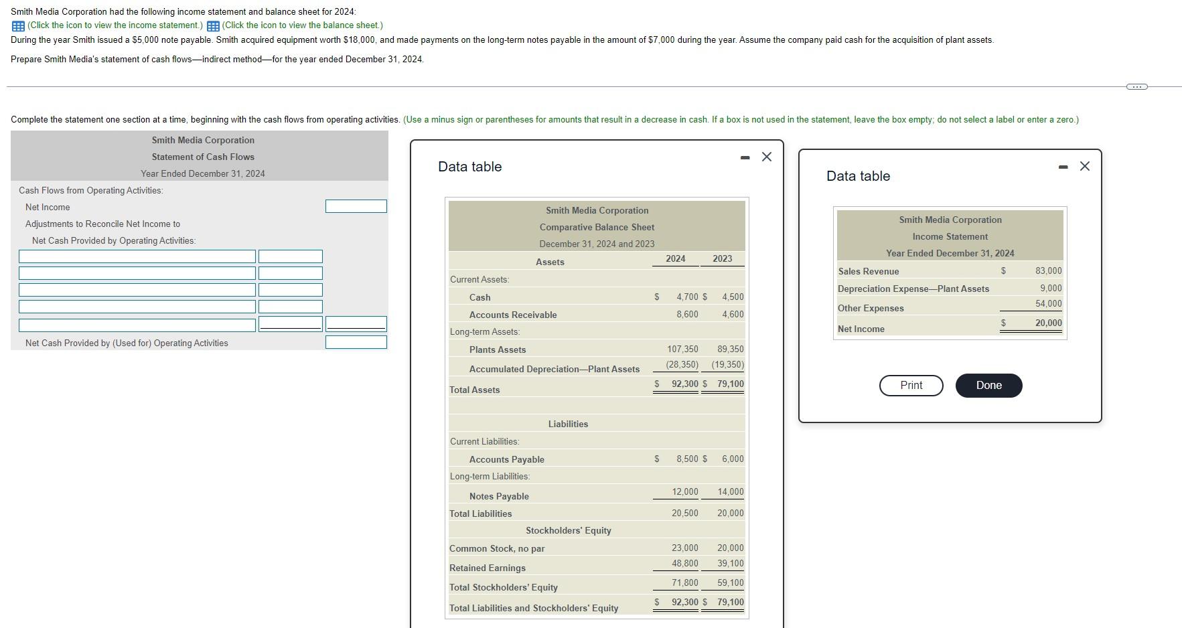This screenshot has width=1182, height=628.
Task: Open the fourth adjustment label selection box
Action: (x=137, y=306)
